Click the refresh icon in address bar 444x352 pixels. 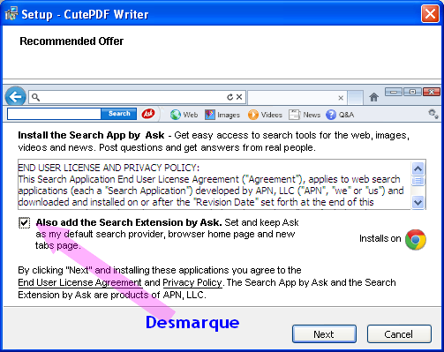pyautogui.click(x=230, y=97)
